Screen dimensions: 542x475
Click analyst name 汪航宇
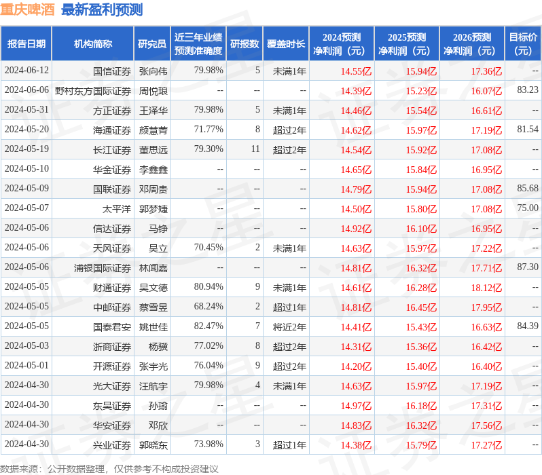[153, 387]
